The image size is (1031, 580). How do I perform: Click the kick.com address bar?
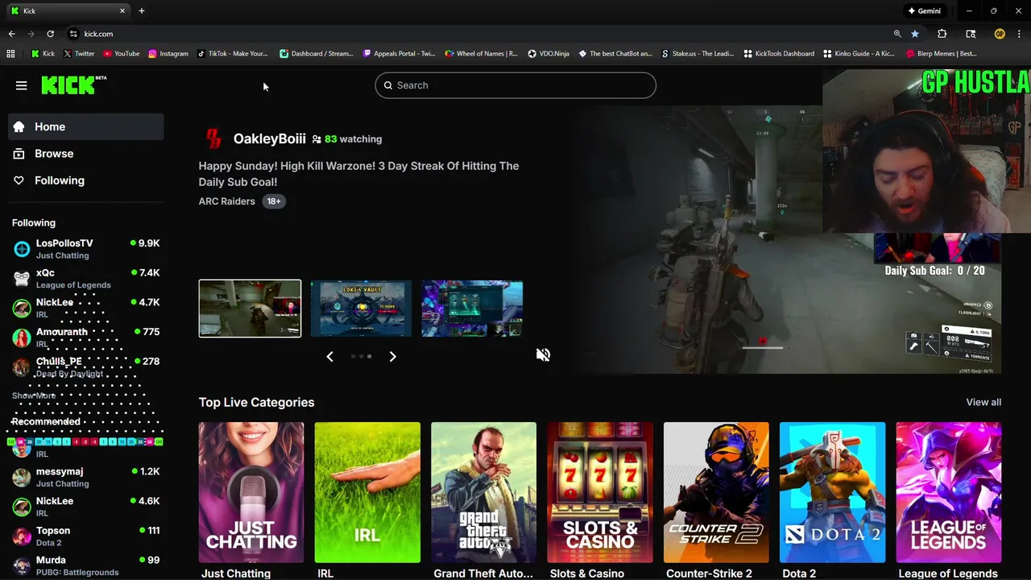[x=475, y=34]
